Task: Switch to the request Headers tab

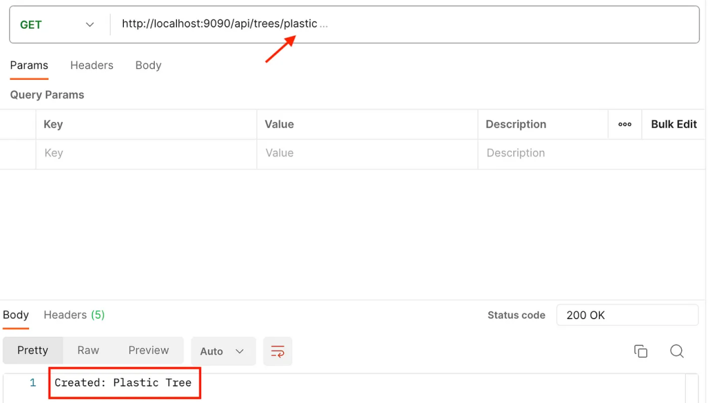Action: pos(92,66)
